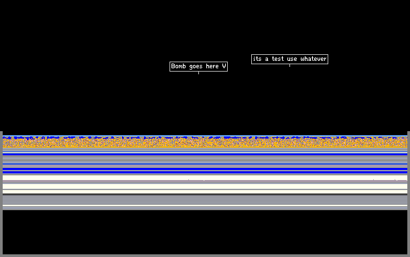Click the topmost cream-white band
The width and height of the screenshot is (410, 257).
(205, 177)
